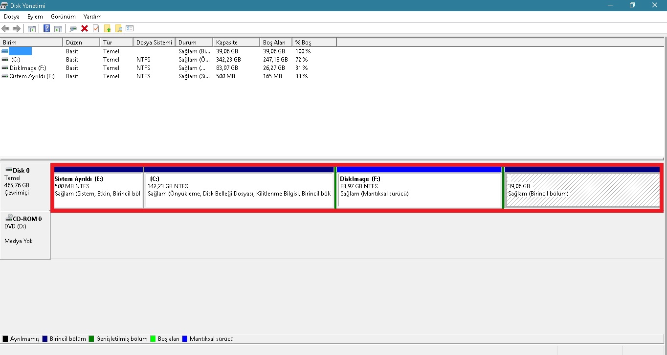
Task: Select the drive icon of Sistem Ayrıldı (E:) row
Action: 5,76
